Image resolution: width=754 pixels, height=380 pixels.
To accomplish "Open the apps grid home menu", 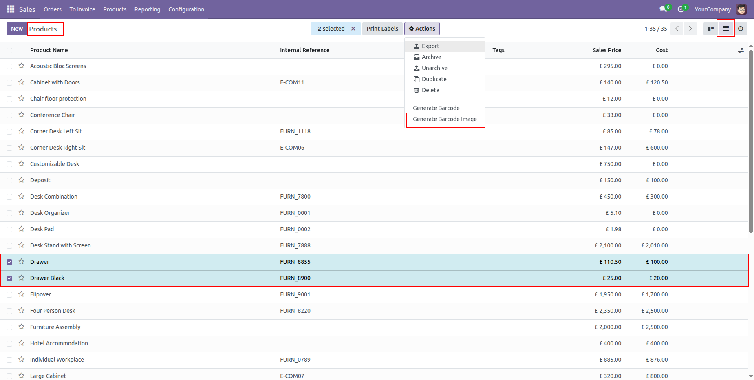I will [11, 9].
